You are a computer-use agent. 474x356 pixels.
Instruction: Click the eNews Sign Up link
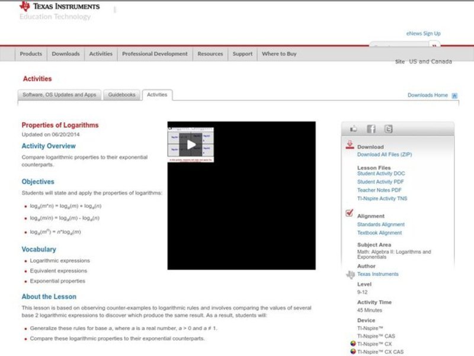pos(423,34)
